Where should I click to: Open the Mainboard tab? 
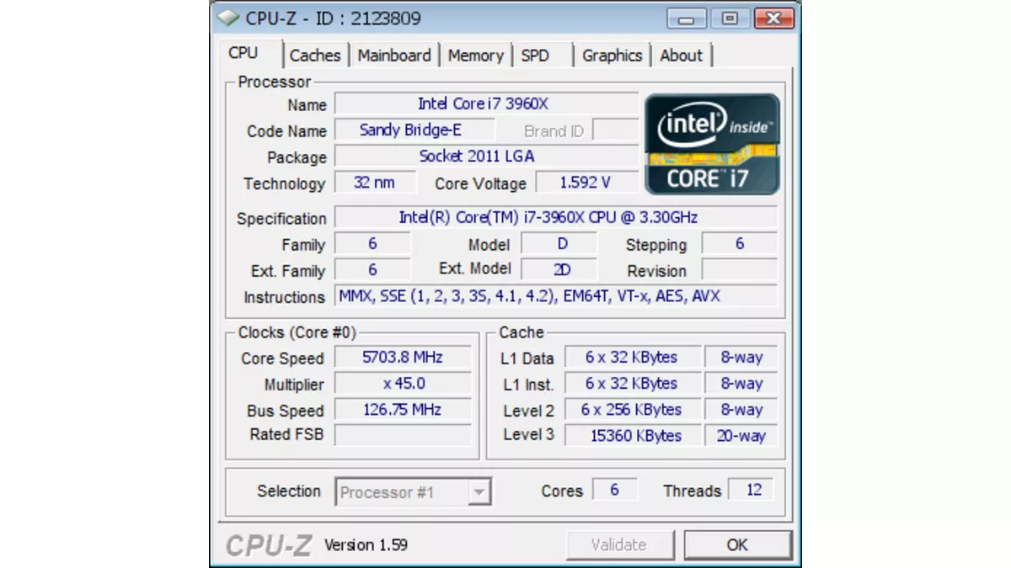click(x=393, y=56)
